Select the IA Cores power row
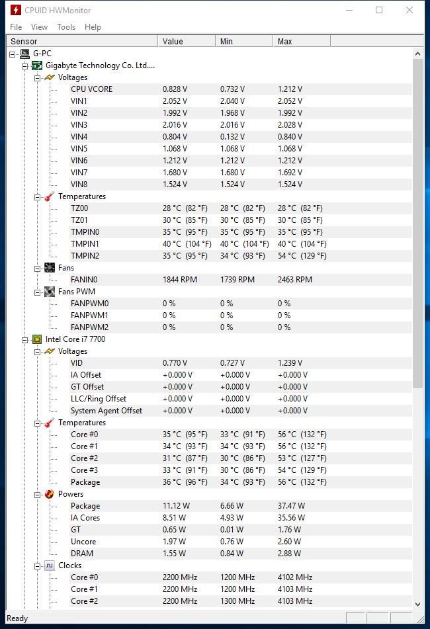 241,518
